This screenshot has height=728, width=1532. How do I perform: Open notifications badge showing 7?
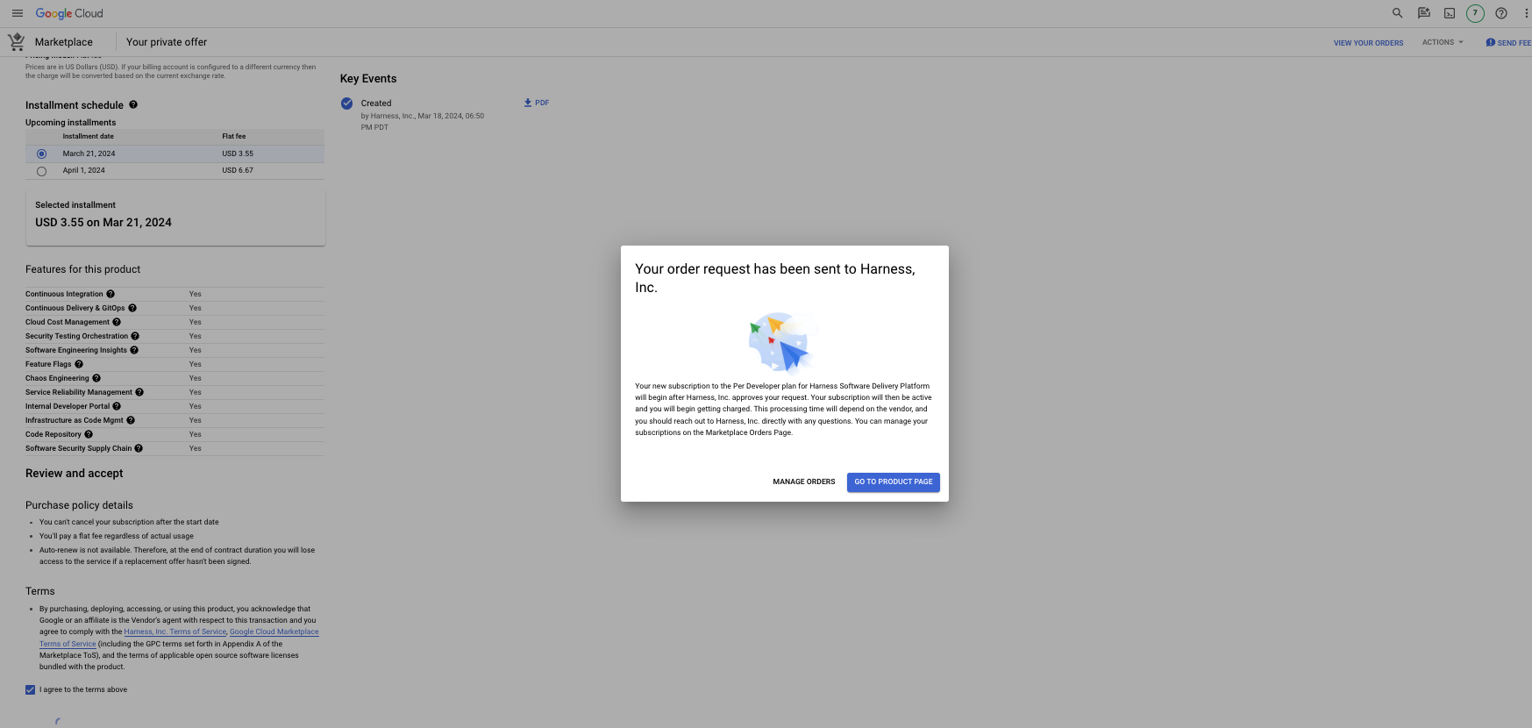[x=1475, y=13]
